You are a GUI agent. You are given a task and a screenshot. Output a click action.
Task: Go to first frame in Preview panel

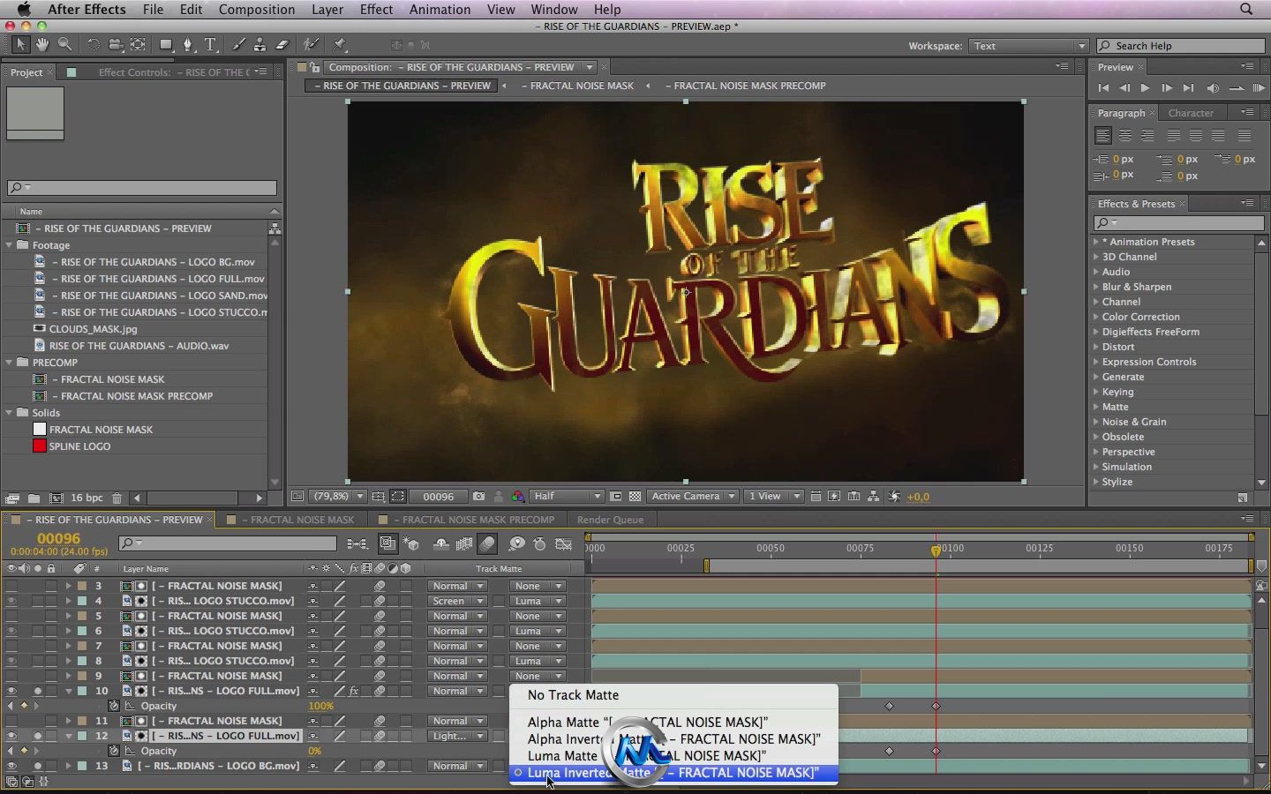click(1103, 88)
